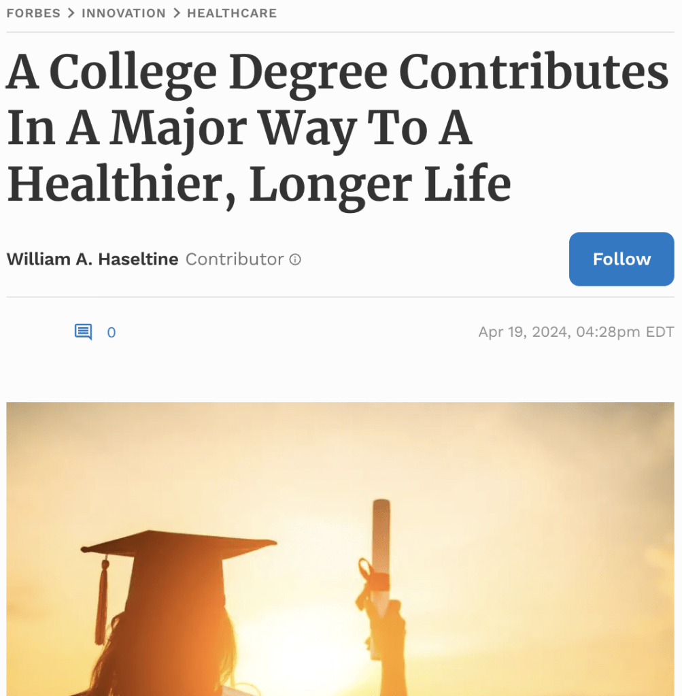Click the headline's first line "A College Degree Contributes"
682x696 pixels.
click(337, 73)
